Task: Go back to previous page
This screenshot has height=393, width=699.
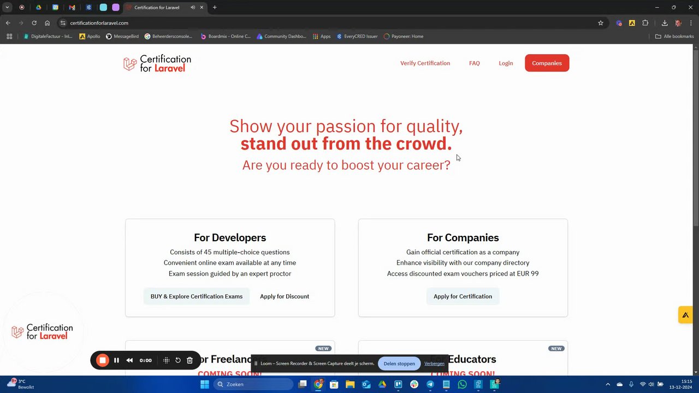Action: [8, 23]
